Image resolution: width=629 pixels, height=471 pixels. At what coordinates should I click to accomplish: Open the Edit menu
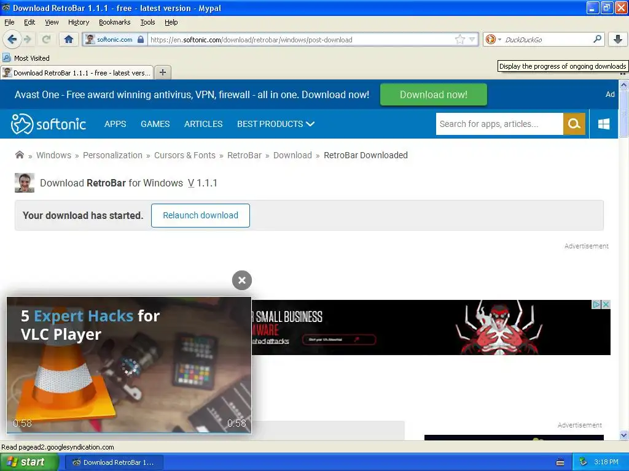tap(29, 22)
